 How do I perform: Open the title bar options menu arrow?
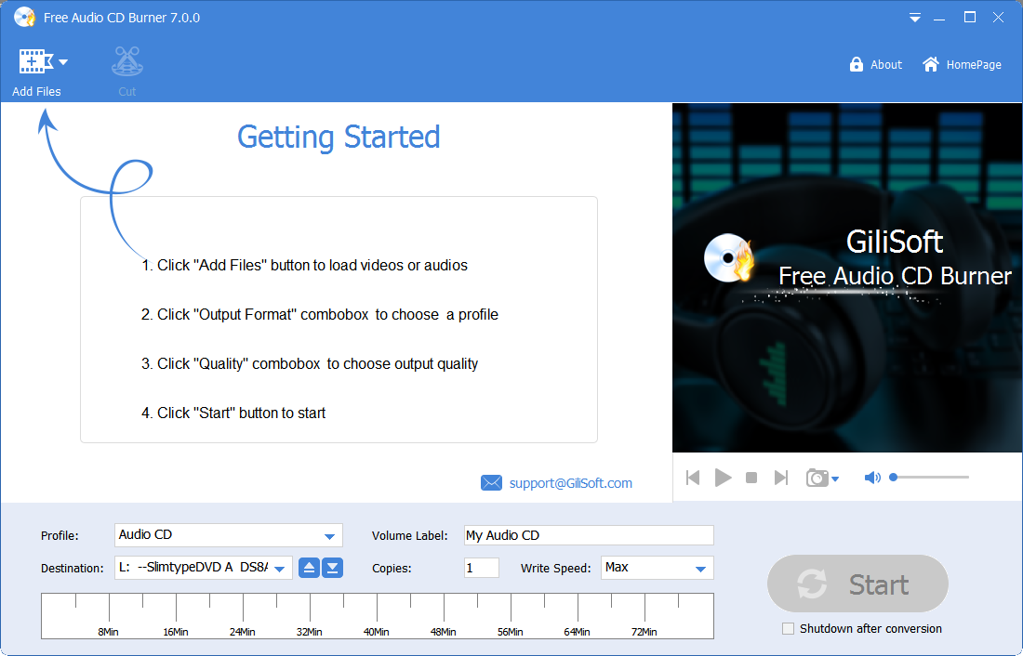915,18
